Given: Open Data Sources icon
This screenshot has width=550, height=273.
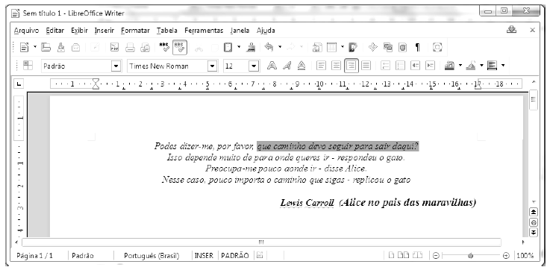Looking at the screenshot, I should point(402,47).
